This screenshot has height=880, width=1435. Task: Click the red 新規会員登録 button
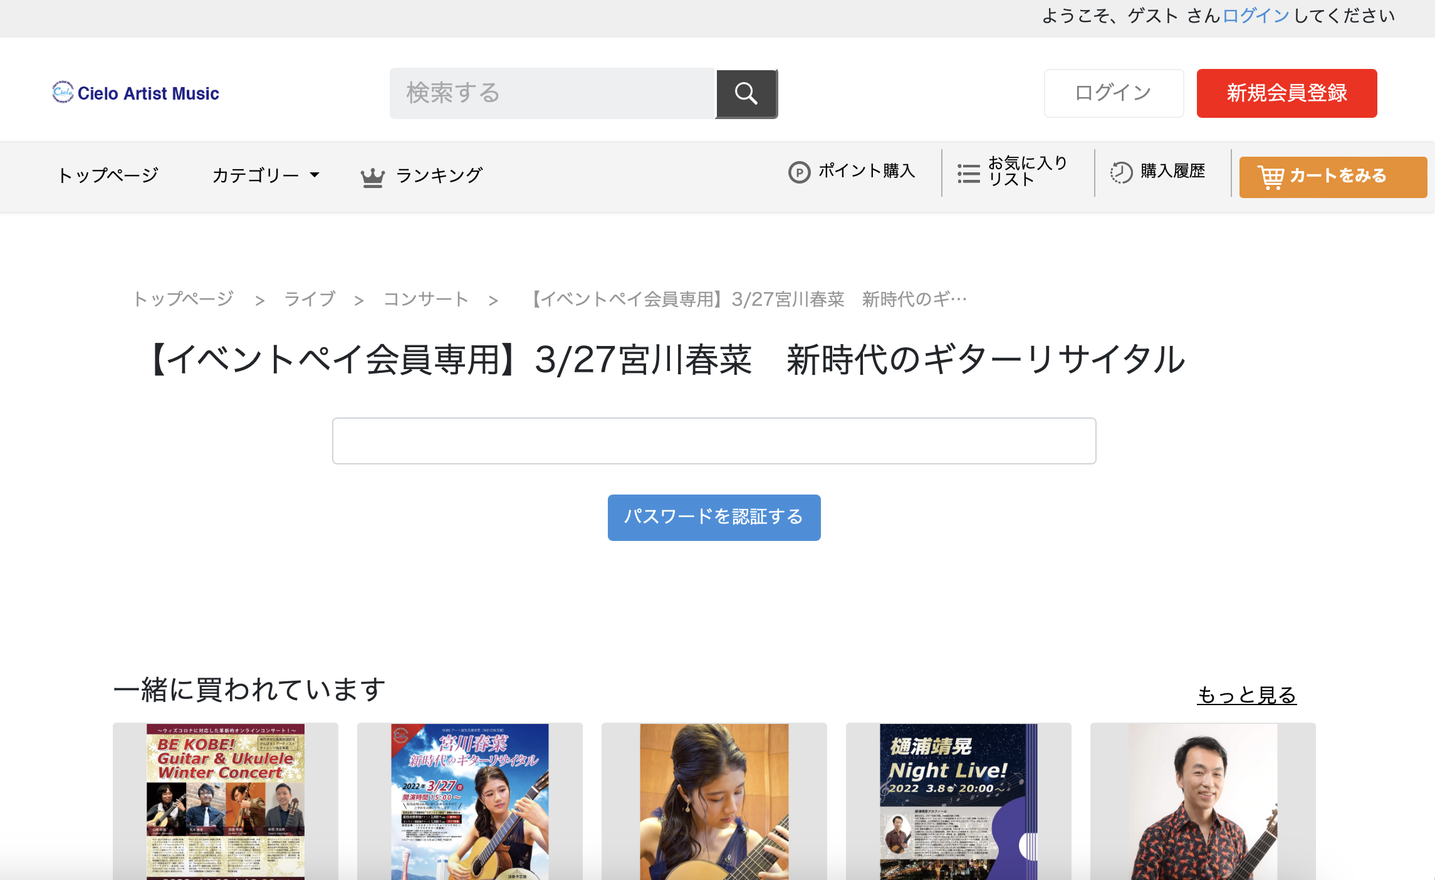1286,93
